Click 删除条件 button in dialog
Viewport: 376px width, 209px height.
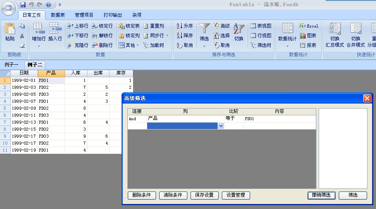pyautogui.click(x=142, y=195)
